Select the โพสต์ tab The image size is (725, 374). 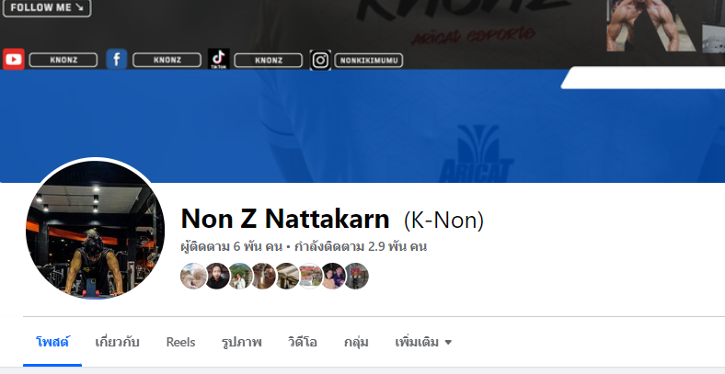click(52, 342)
